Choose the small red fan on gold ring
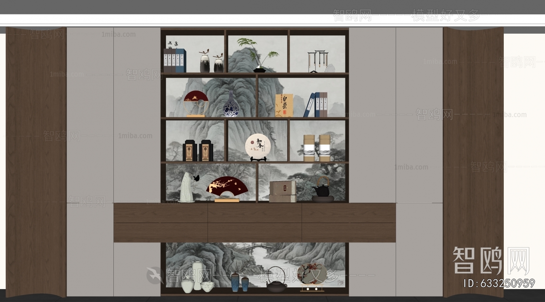The image size is (545, 302). [x=196, y=104]
